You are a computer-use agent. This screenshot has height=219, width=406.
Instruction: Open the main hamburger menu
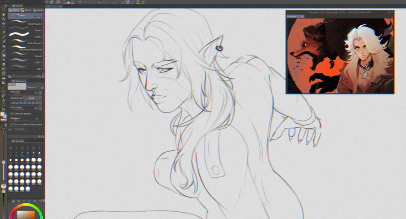pos(47,2)
